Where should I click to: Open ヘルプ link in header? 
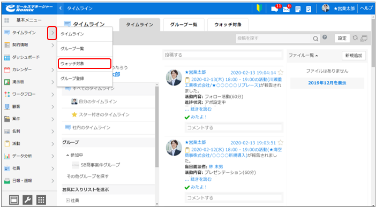tap(366, 8)
